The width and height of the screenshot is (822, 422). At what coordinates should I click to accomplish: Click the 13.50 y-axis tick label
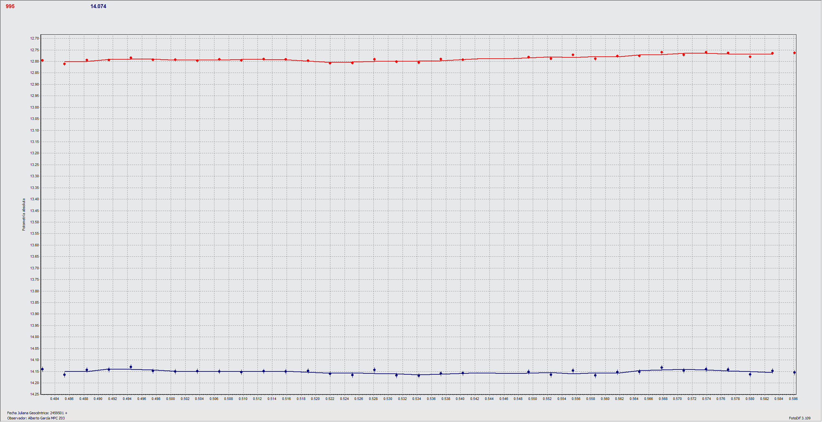click(35, 222)
